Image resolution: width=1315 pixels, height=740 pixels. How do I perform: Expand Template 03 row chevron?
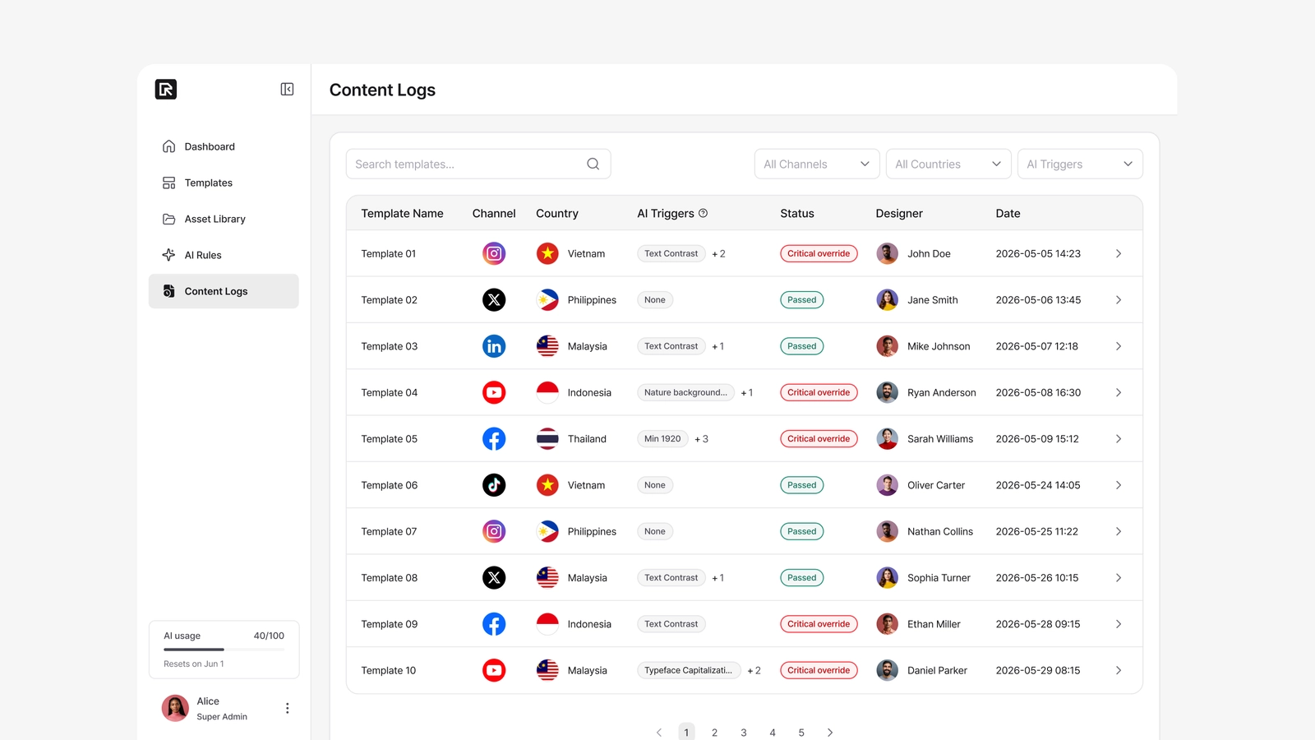tap(1119, 346)
